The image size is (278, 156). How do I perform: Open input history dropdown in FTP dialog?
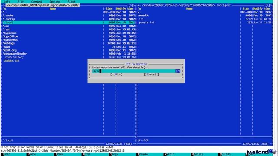coord(178,71)
